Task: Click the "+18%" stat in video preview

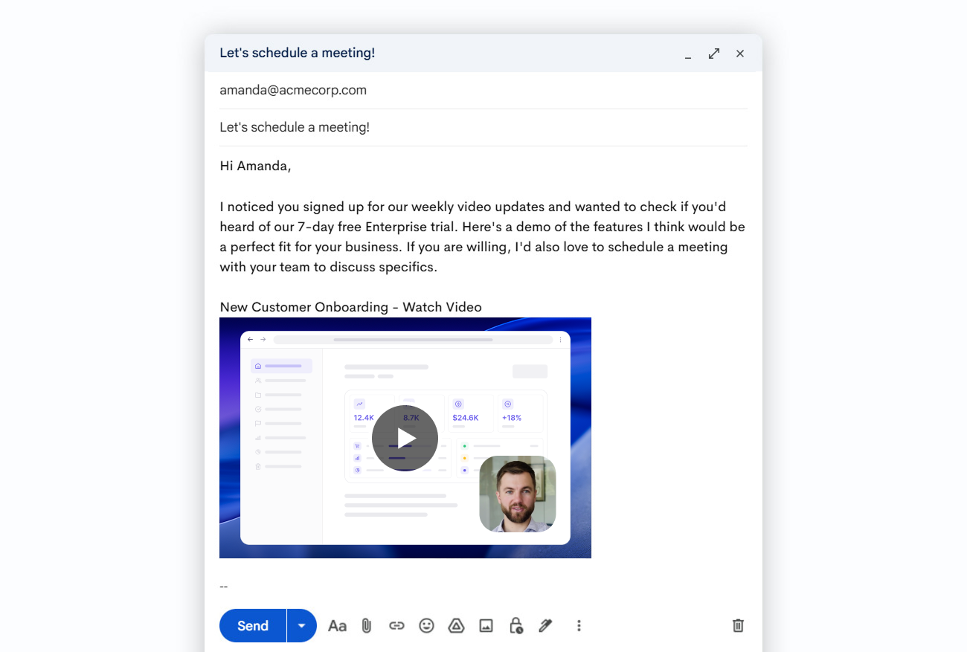Action: pyautogui.click(x=512, y=418)
